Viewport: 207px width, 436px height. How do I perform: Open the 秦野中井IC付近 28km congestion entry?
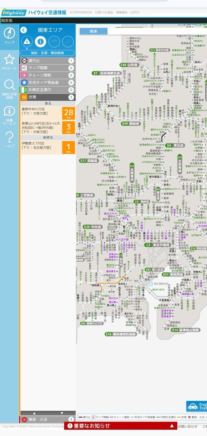tap(48, 113)
